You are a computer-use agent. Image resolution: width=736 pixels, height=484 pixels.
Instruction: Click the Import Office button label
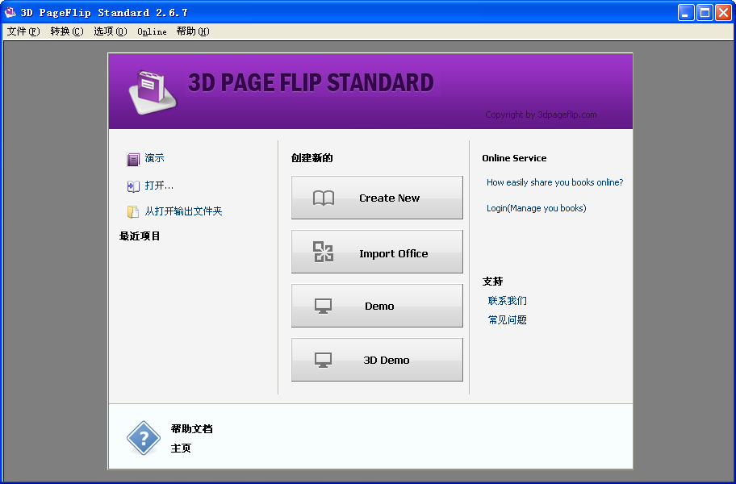[394, 254]
